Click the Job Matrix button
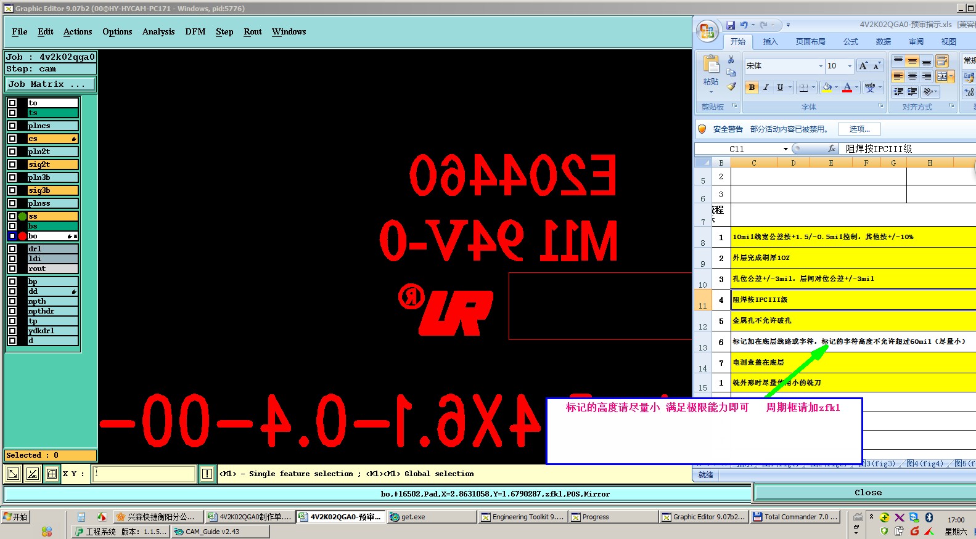The width and height of the screenshot is (976, 539). 51,84
